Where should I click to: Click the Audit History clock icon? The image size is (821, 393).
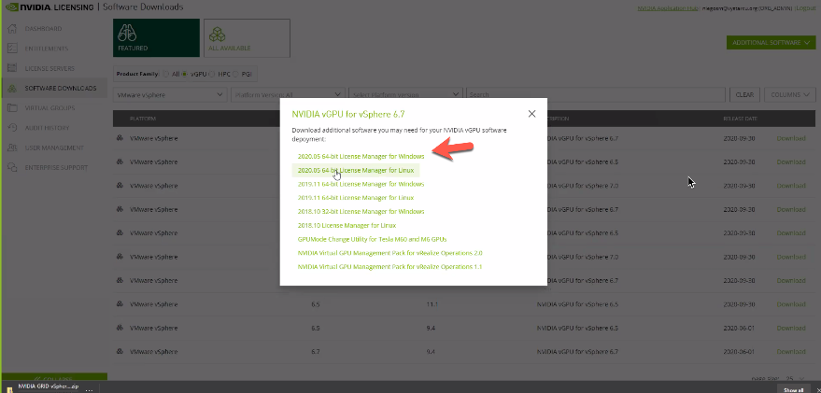coord(12,128)
